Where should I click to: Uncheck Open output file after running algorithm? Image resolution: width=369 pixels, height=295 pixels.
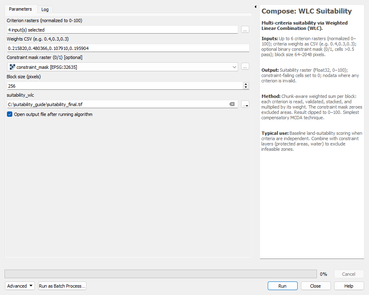point(10,114)
